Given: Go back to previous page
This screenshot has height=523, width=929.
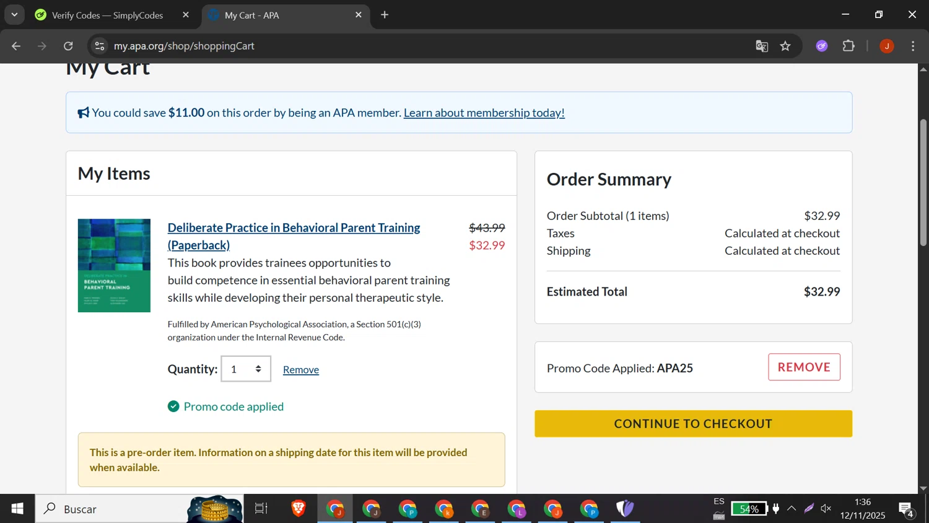Looking at the screenshot, I should pos(16,46).
